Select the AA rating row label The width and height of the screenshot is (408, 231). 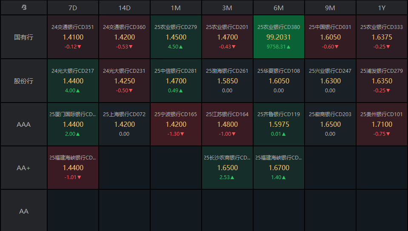24,211
